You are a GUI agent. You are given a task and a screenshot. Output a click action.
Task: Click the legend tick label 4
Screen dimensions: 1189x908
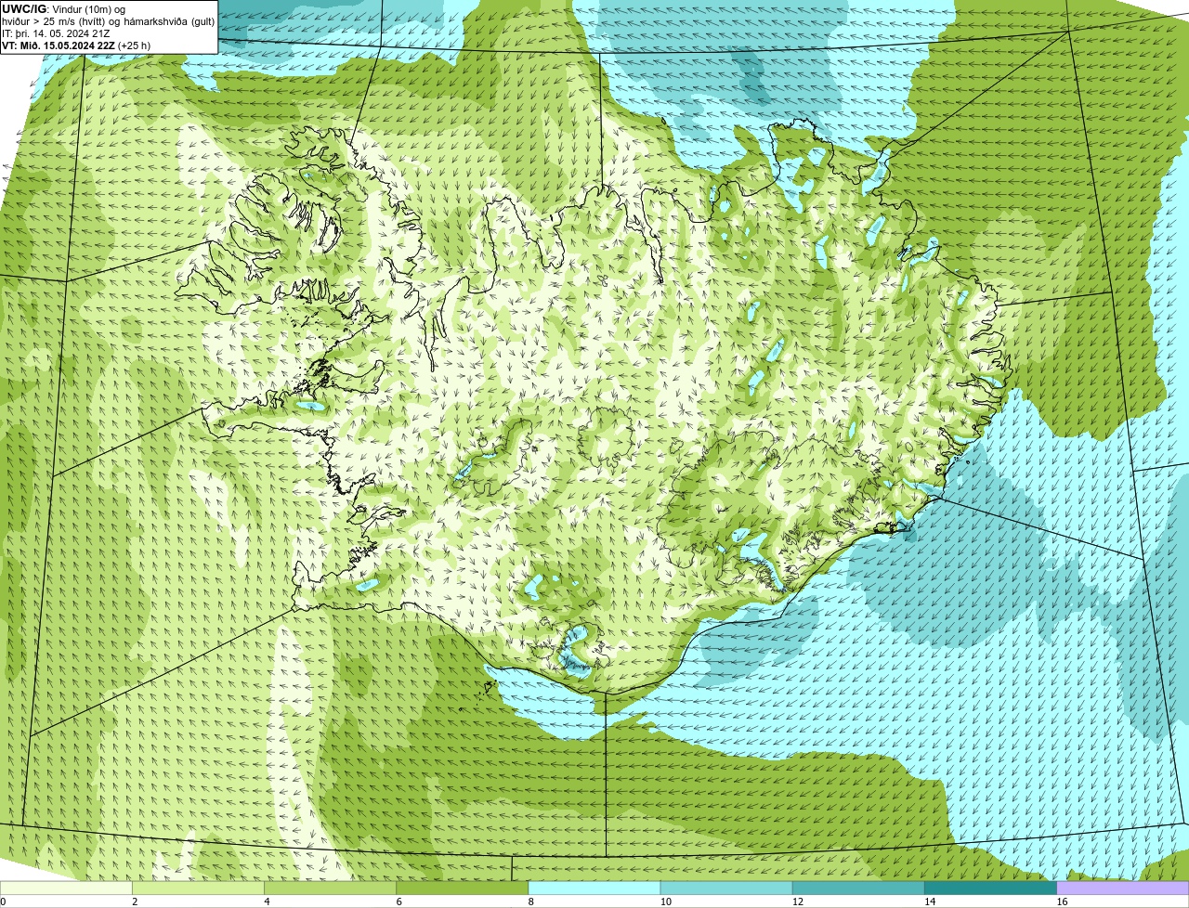click(267, 902)
